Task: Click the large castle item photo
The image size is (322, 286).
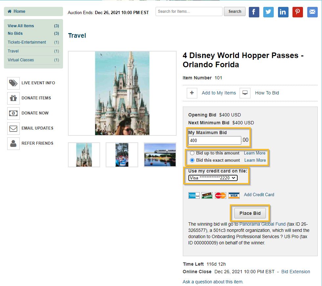Action: pos(122,93)
